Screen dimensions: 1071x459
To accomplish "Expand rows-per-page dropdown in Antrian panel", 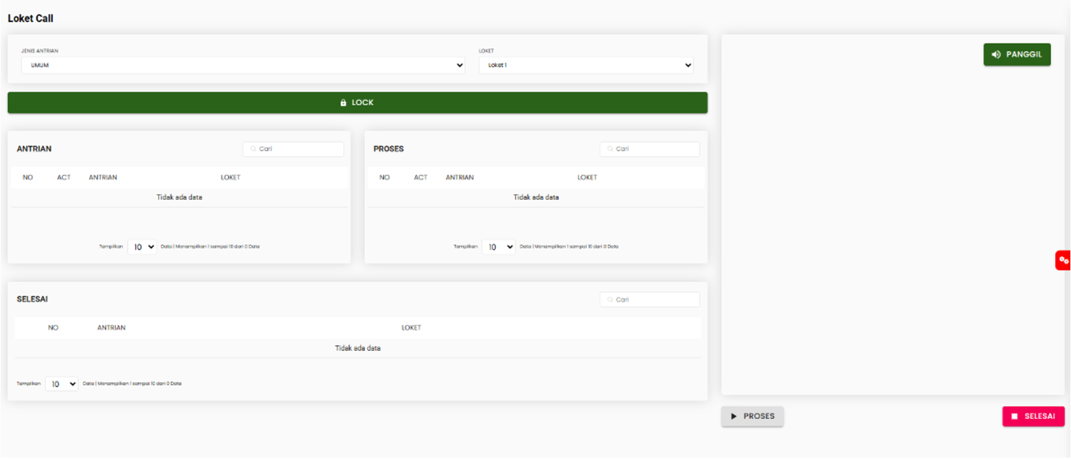I will [x=142, y=247].
